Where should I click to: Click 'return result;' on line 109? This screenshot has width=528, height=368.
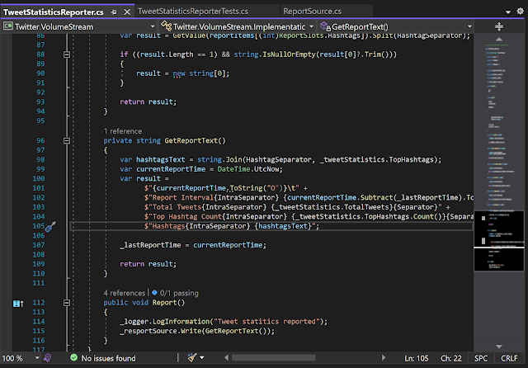click(x=148, y=264)
